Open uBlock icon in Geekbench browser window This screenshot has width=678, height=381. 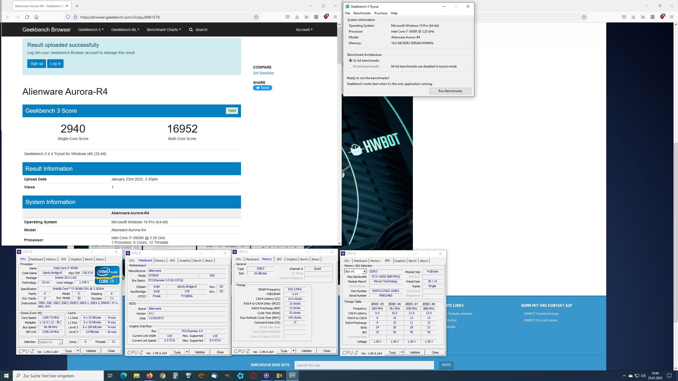click(326, 17)
